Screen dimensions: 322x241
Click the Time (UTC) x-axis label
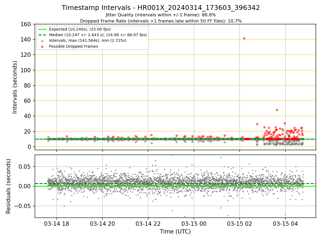(x=175, y=232)
